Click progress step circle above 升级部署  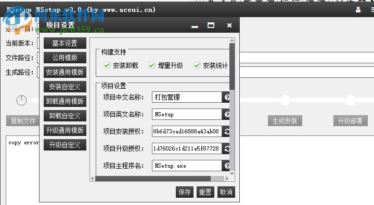coord(351,100)
